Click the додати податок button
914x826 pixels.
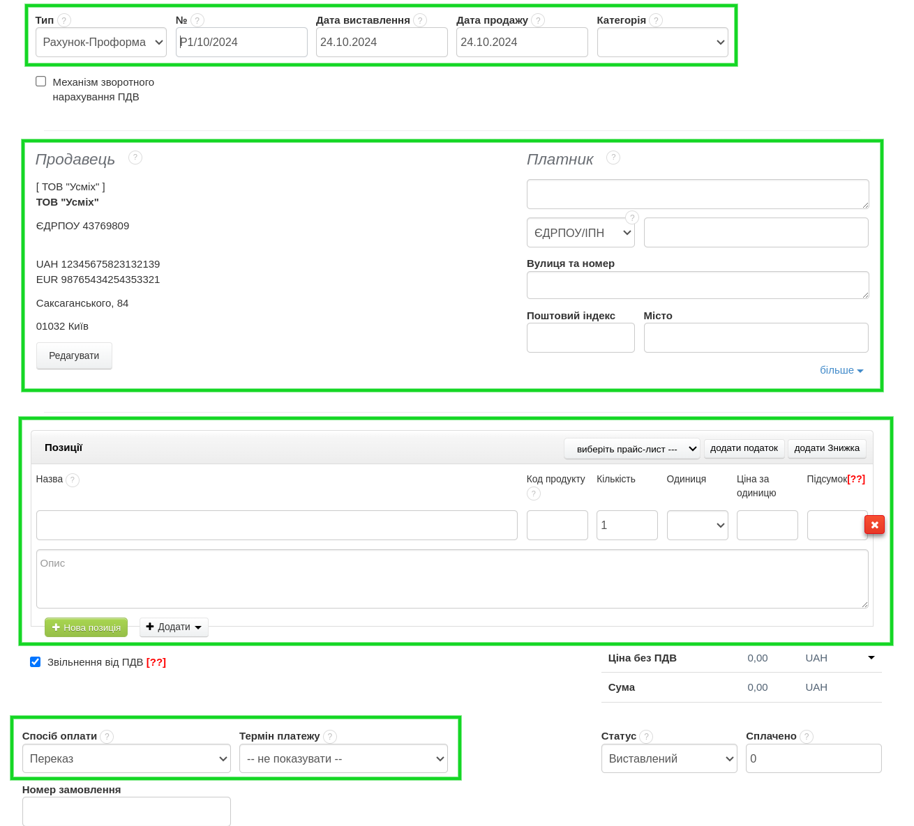click(x=744, y=448)
